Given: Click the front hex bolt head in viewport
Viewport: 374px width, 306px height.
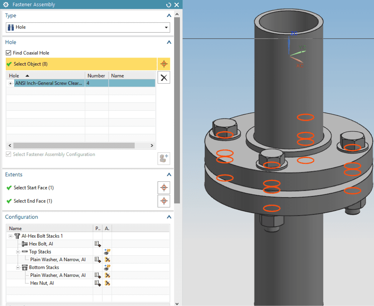Looking at the screenshot, I should pos(272,158).
